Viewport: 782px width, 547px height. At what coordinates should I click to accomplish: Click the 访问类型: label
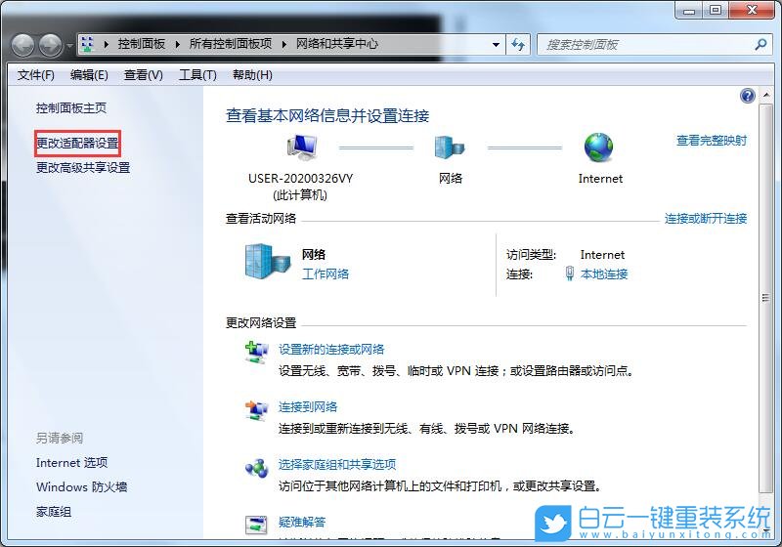(531, 255)
